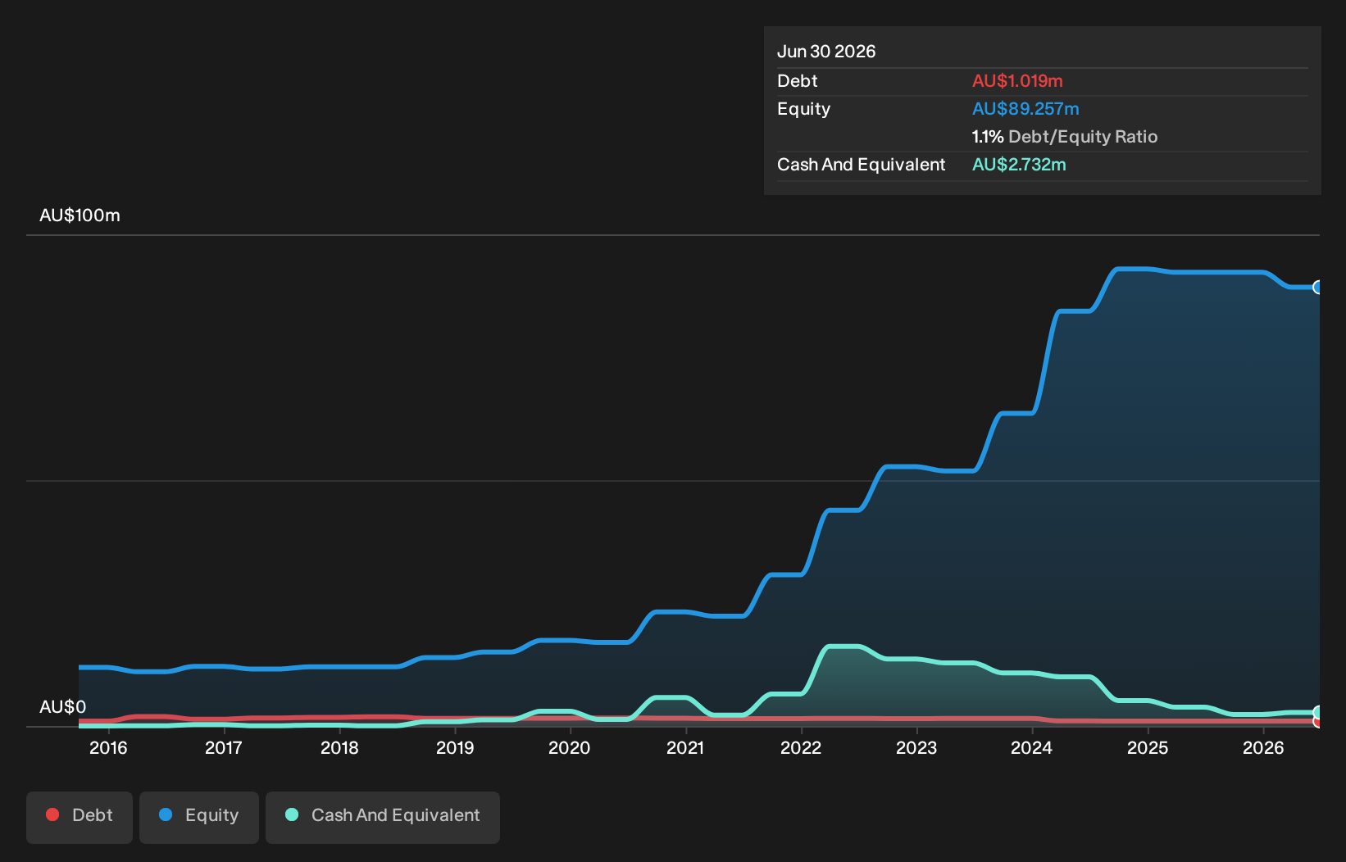Toggle the Cash And Equivalent legend button
Image resolution: width=1346 pixels, height=862 pixels.
(x=383, y=817)
